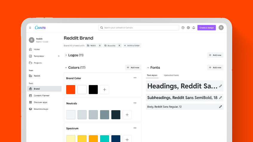Select the orange-red Brand Color swatch
253x142 pixels.
click(x=71, y=89)
